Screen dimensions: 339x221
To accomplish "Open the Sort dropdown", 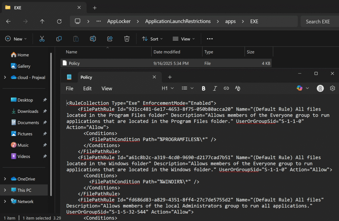I will pyautogui.click(x=152, y=39).
